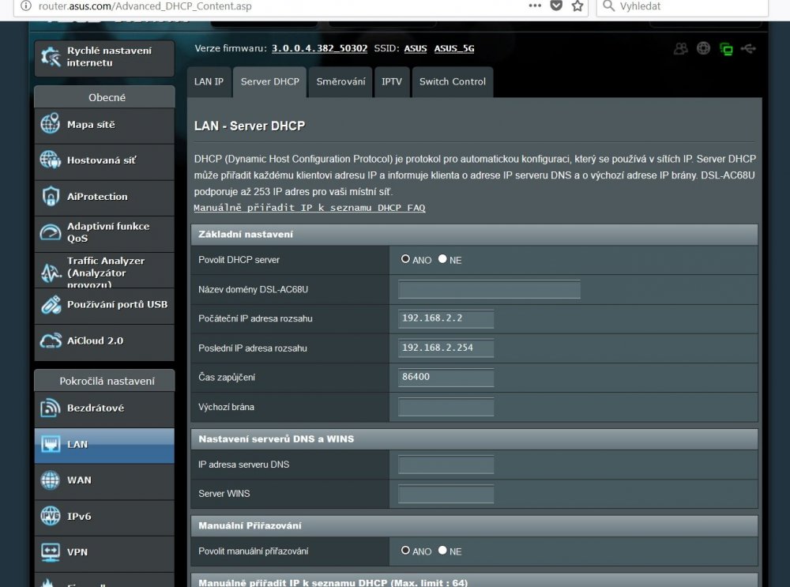Click the Výchozí brána field
The height and width of the screenshot is (587, 790).
coord(446,407)
